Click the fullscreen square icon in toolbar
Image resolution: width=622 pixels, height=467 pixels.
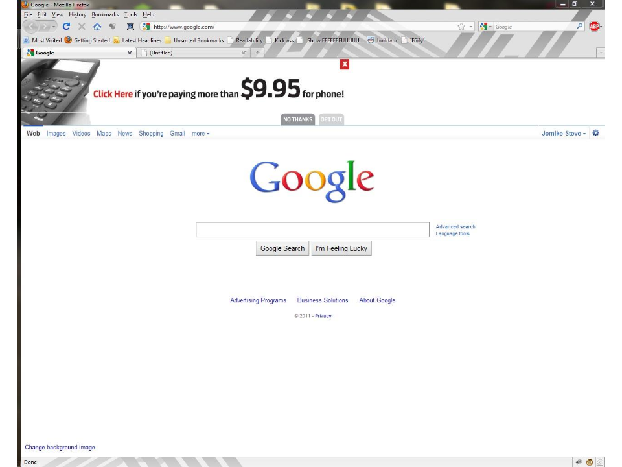[x=130, y=27]
